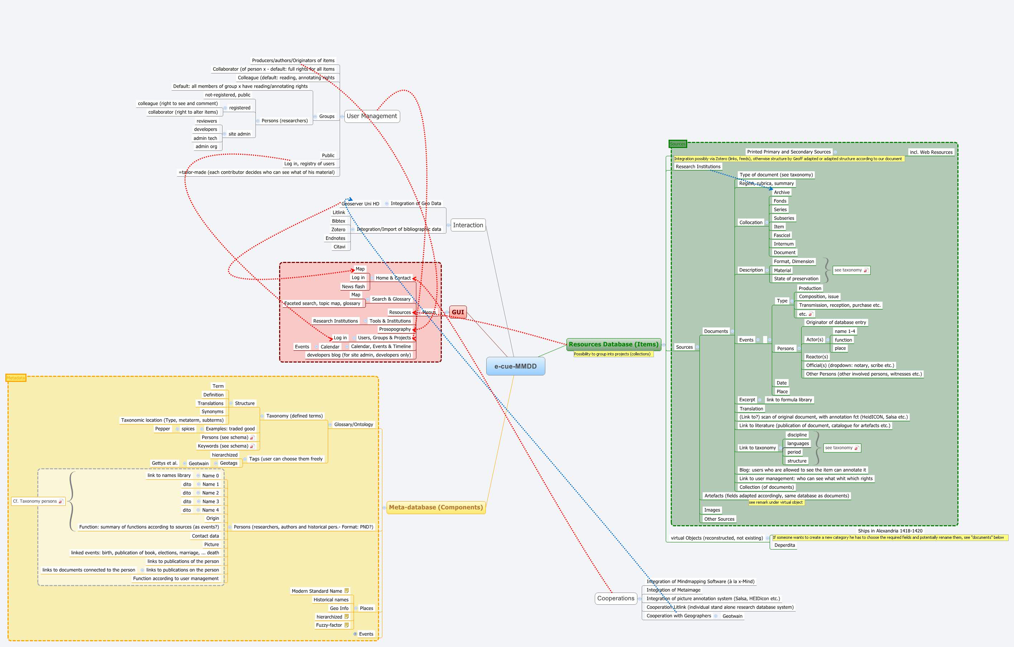Expand the collapsed Events node plus button

point(355,634)
